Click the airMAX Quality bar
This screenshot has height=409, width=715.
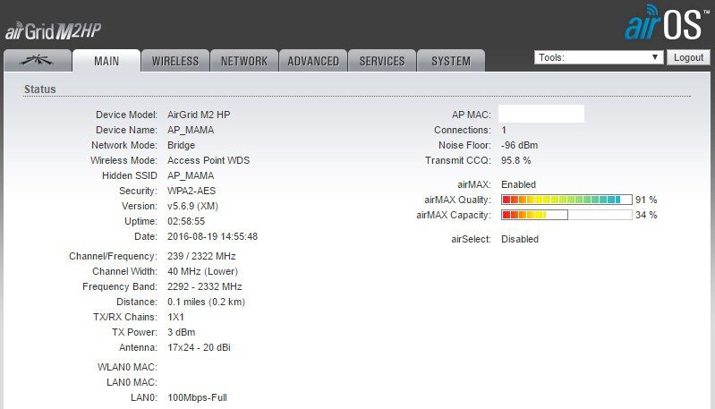click(x=566, y=200)
